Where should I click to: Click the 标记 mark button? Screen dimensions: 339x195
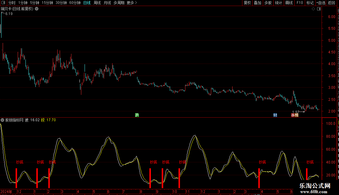310,3
